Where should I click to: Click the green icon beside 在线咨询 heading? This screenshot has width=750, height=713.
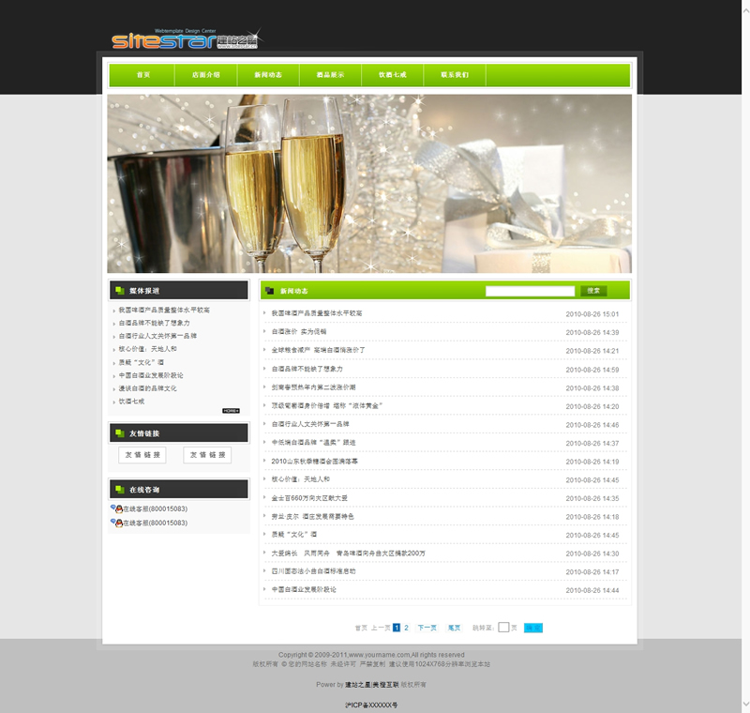(119, 490)
